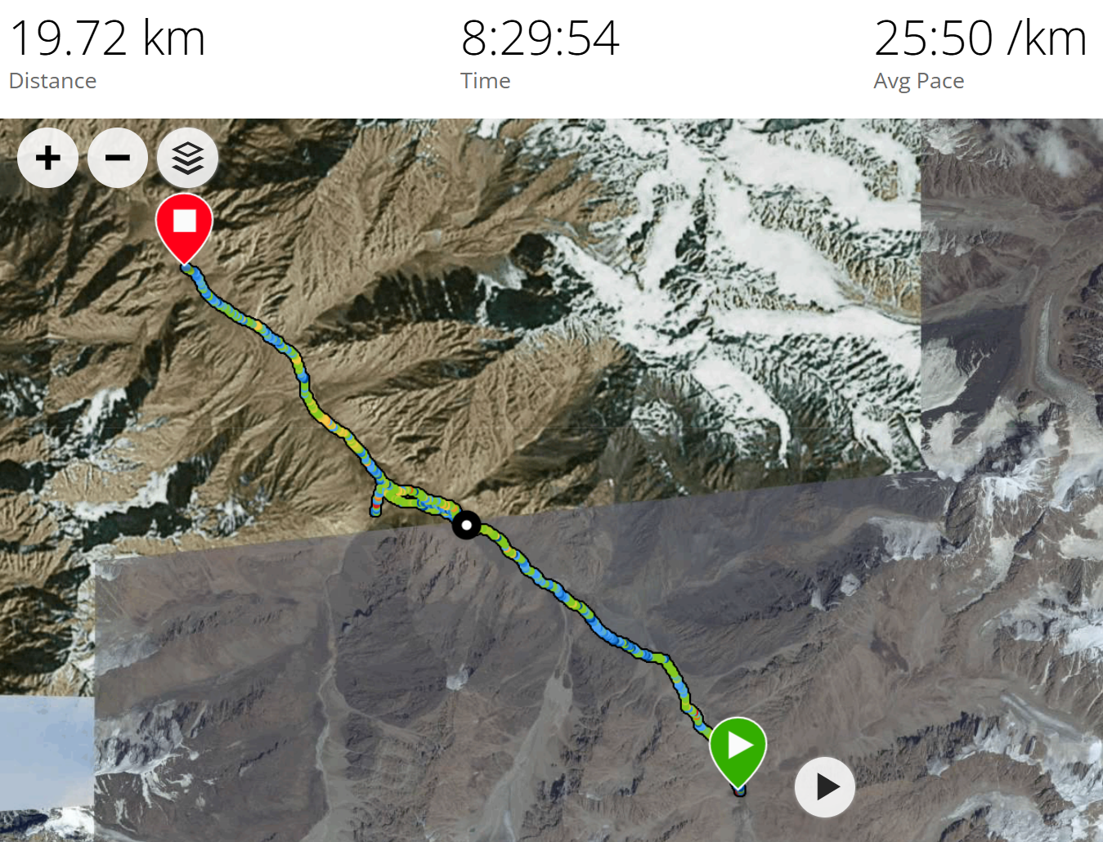Click the Time label
This screenshot has width=1103, height=842.
point(485,81)
